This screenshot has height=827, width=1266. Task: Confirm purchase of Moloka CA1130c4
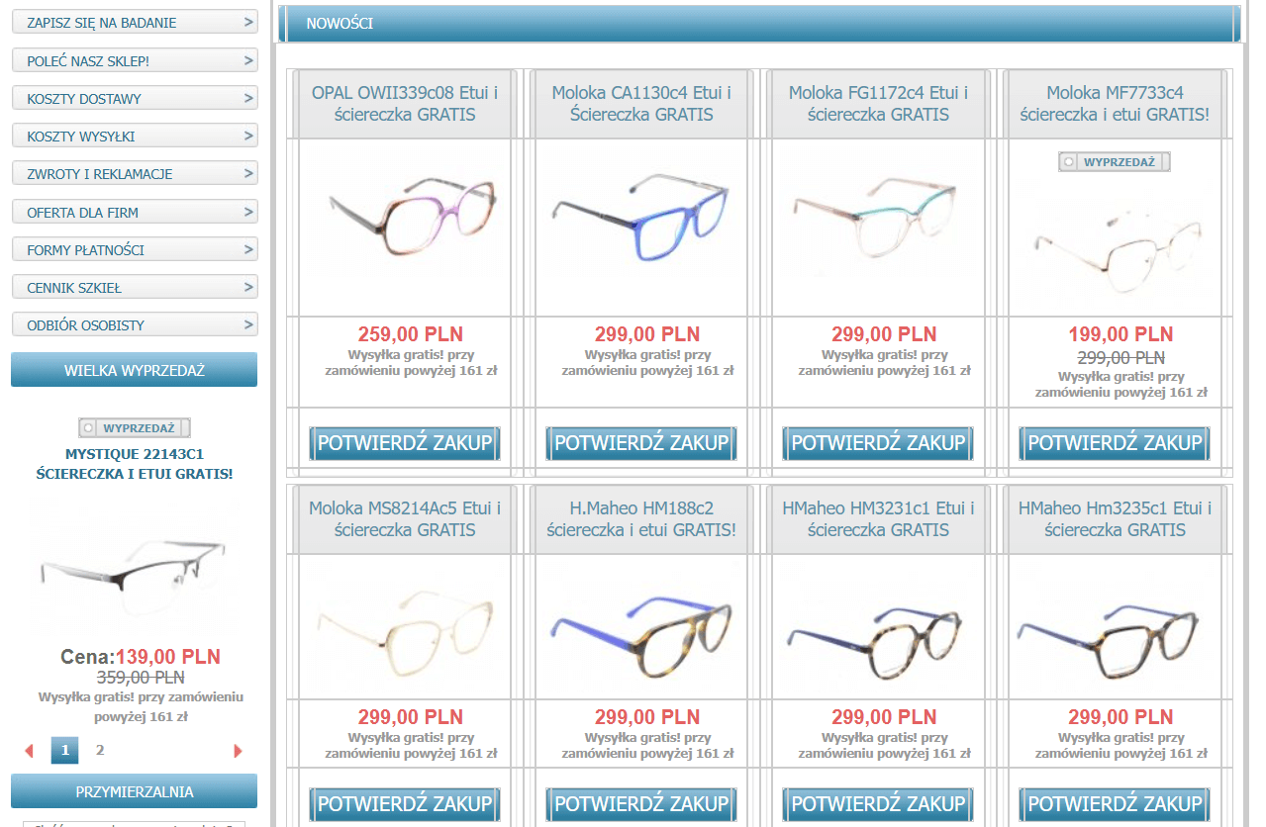[641, 443]
